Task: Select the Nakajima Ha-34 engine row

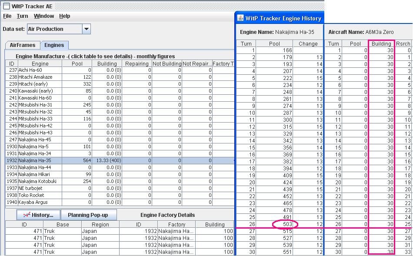Action: (x=120, y=153)
